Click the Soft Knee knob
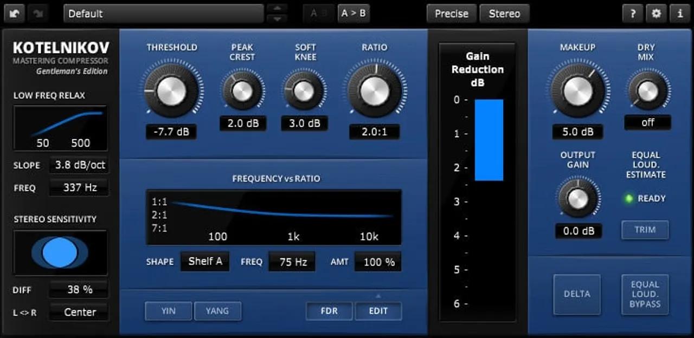The image size is (694, 338). (304, 90)
